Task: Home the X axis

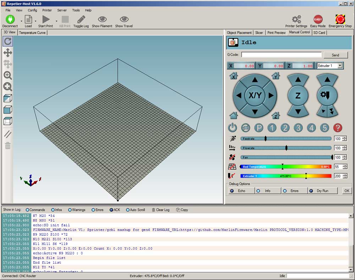Action: tap(234, 76)
